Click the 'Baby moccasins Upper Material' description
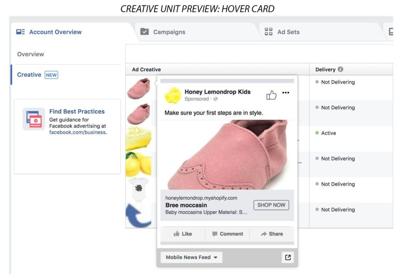Image resolution: width=395 pixels, height=276 pixels. [x=206, y=212]
